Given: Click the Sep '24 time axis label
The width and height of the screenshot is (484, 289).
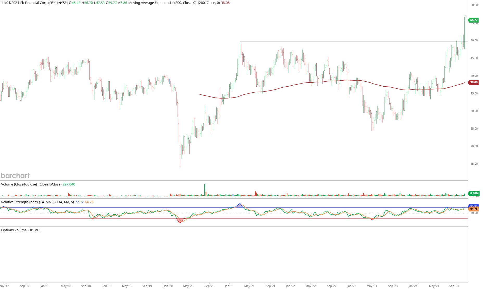Looking at the screenshot, I should 454,286.
